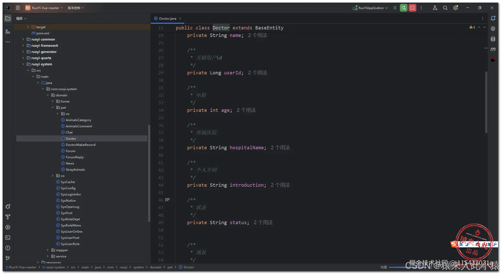Collapse the pet package folder
This screenshot has height=274, width=501.
point(53,107)
